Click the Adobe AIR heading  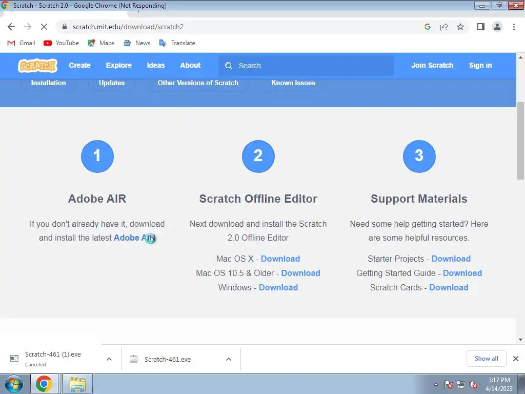[97, 199]
